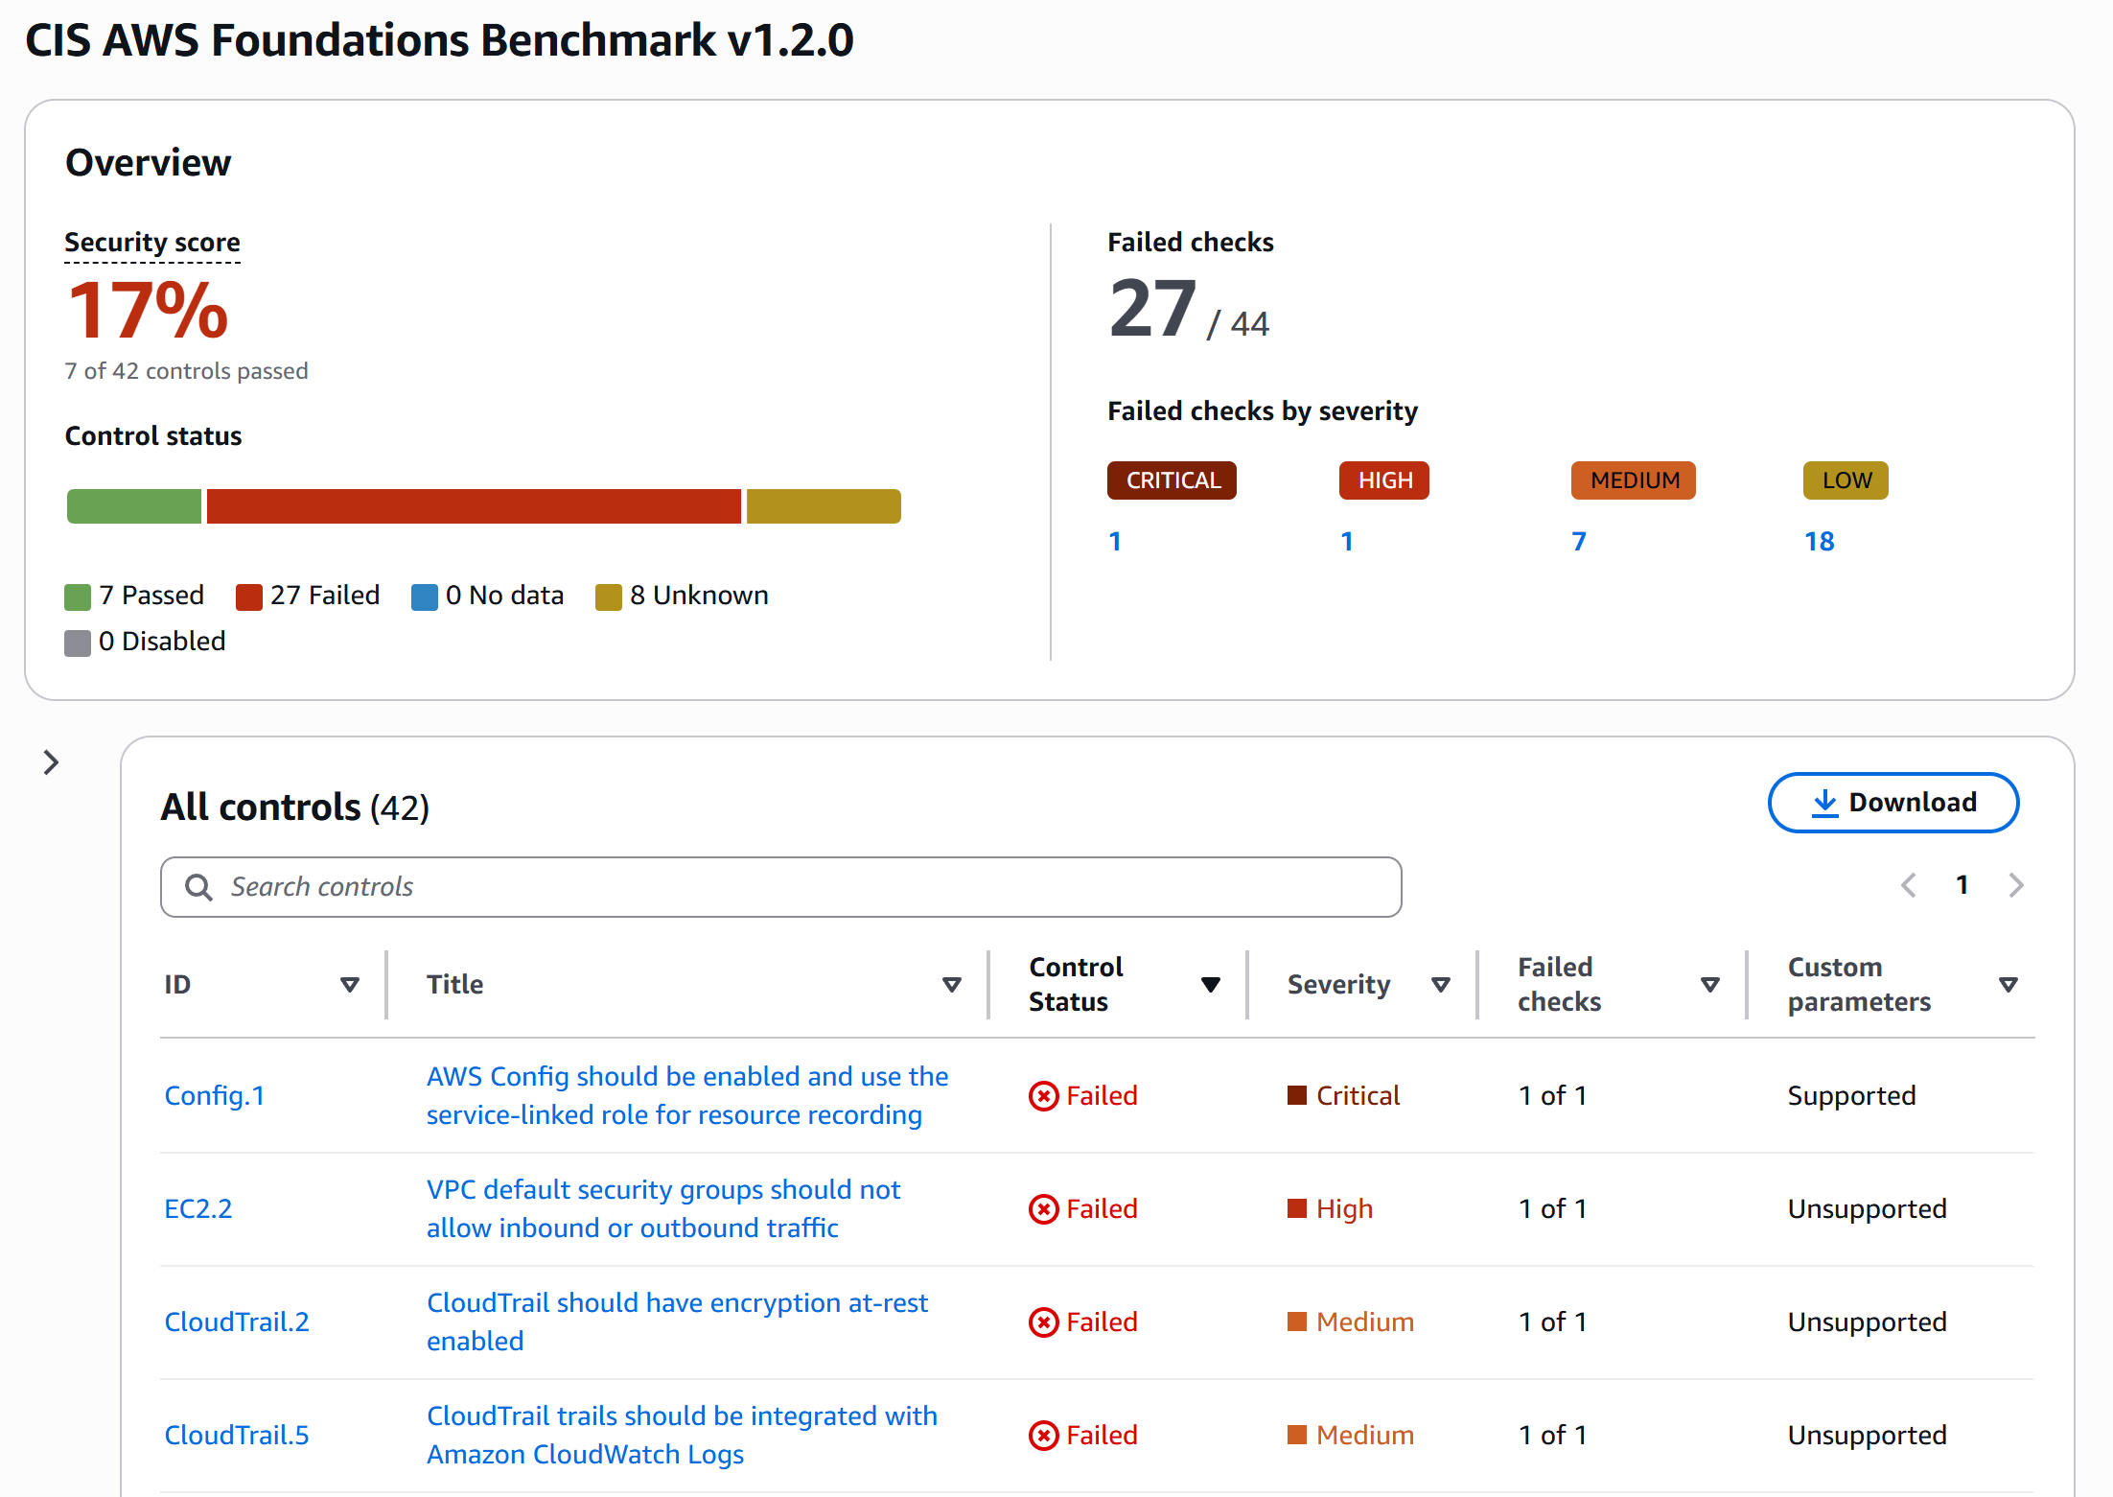Click Medium severity square in CloudTrail.5 row
The width and height of the screenshot is (2113, 1497).
pyautogui.click(x=1296, y=1435)
